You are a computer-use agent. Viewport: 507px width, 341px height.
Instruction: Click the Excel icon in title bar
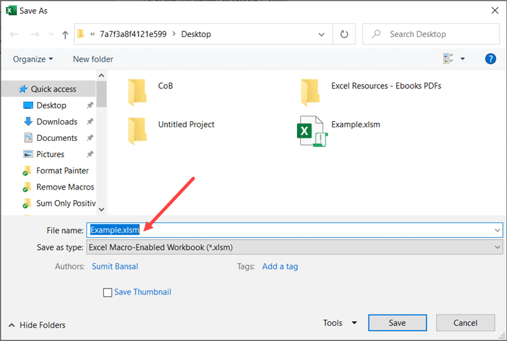tap(11, 10)
